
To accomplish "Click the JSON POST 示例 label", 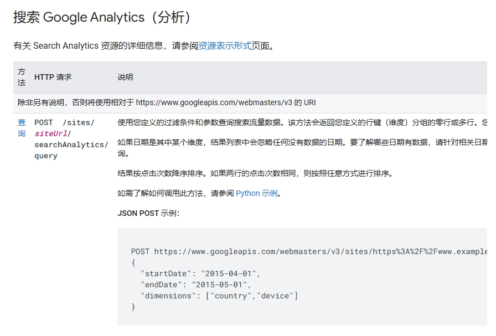I will coord(148,213).
